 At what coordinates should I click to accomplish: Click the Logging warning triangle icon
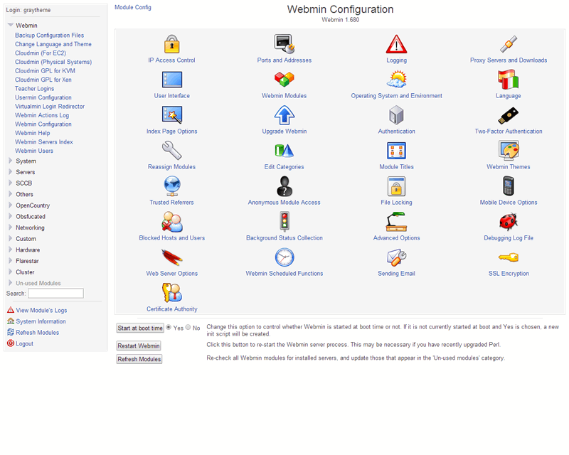[x=396, y=44]
